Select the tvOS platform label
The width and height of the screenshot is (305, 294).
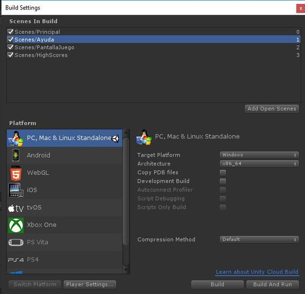point(34,207)
